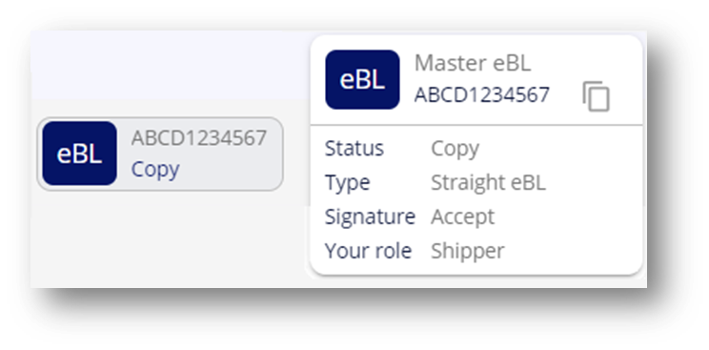Viewport: 709px width, 350px height.
Task: Click the Straight eBL type value
Action: coord(488,183)
